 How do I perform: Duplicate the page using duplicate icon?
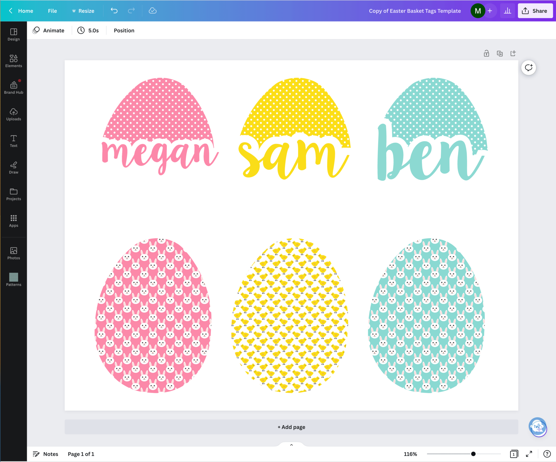pyautogui.click(x=500, y=53)
